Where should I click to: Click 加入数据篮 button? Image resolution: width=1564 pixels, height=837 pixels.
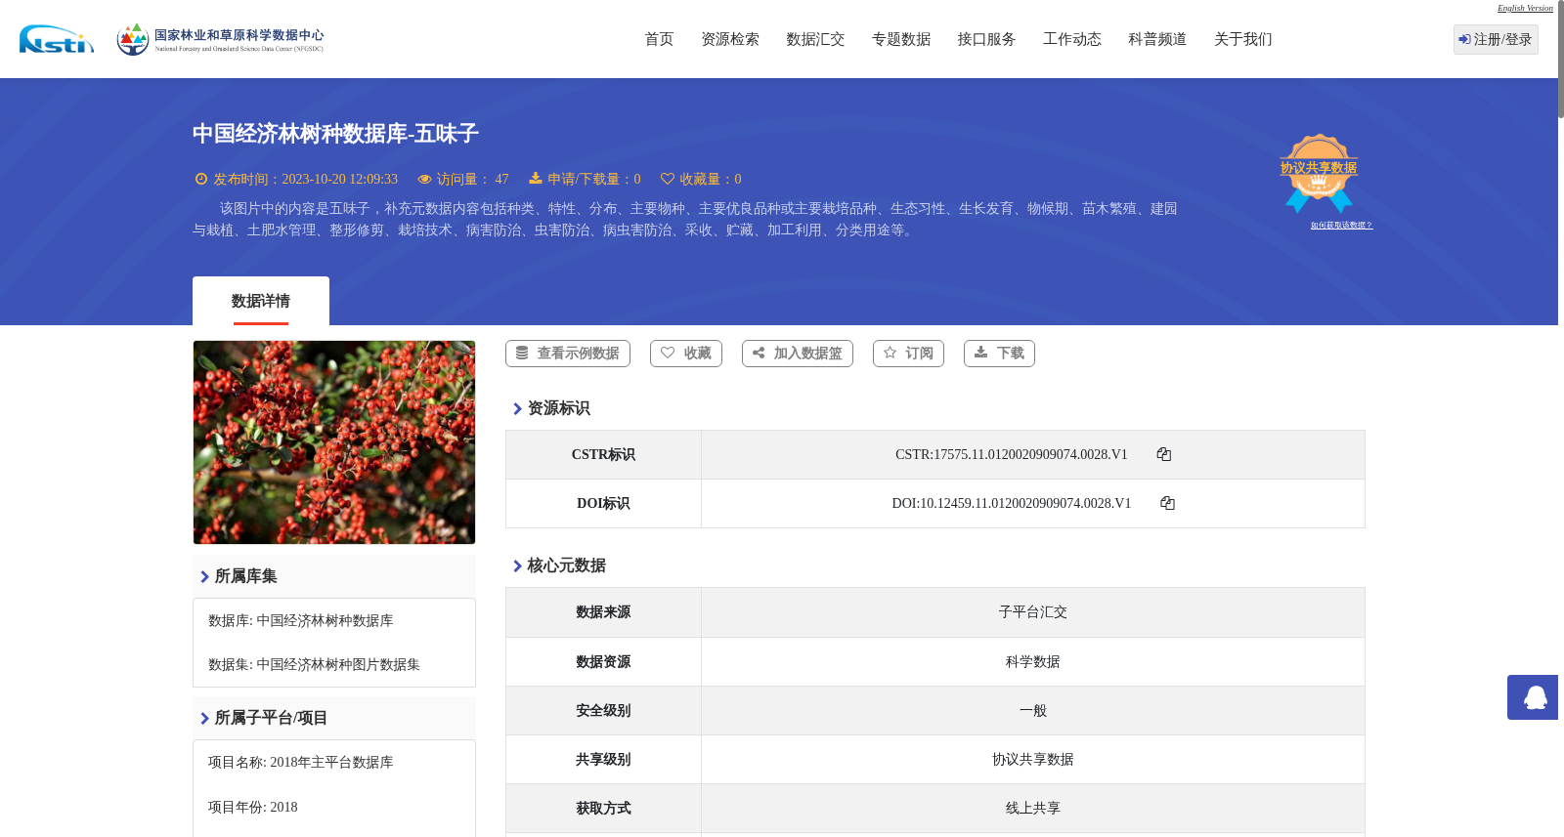point(798,354)
